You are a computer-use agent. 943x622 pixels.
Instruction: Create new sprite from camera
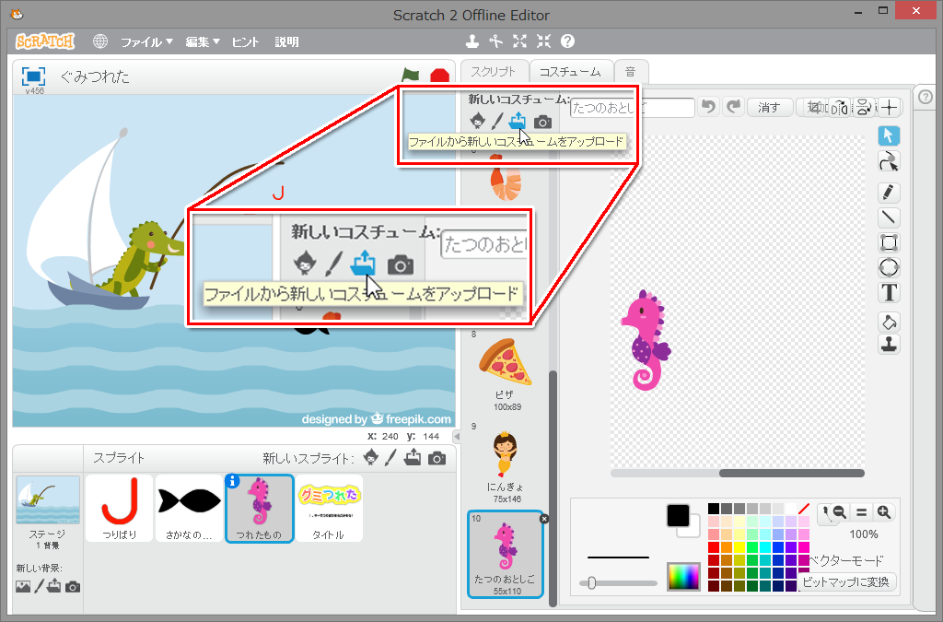click(x=437, y=459)
